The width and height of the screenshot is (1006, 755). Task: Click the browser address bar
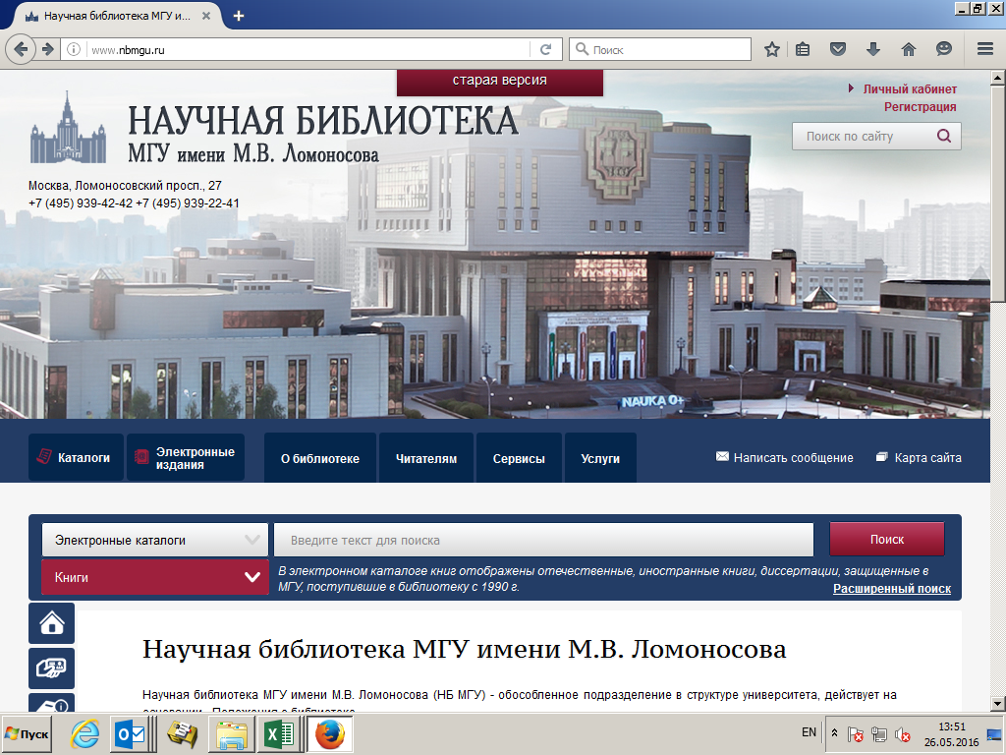coord(307,49)
